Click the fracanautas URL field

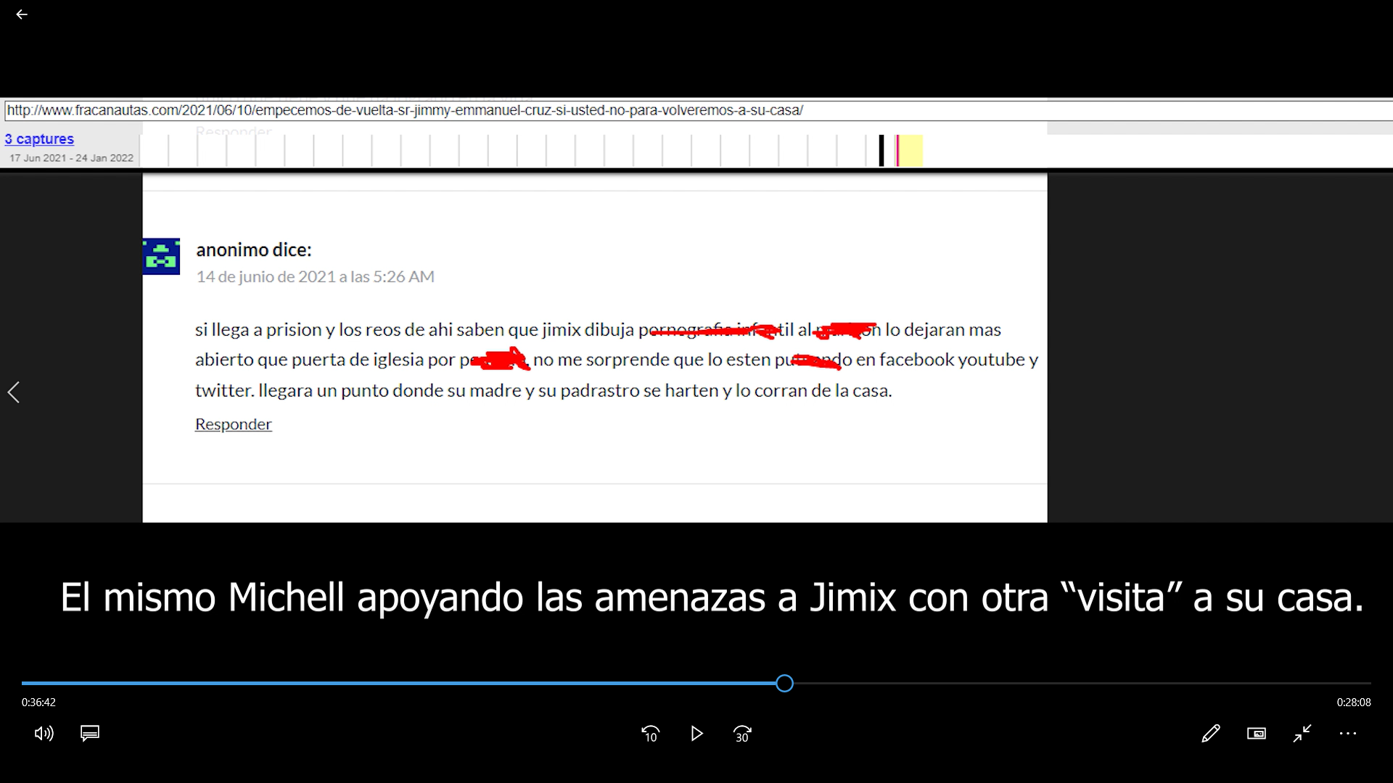point(698,110)
